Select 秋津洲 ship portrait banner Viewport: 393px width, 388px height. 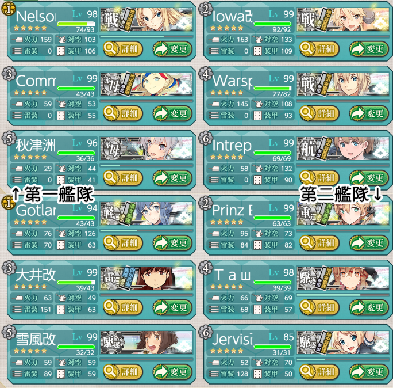tap(147, 149)
